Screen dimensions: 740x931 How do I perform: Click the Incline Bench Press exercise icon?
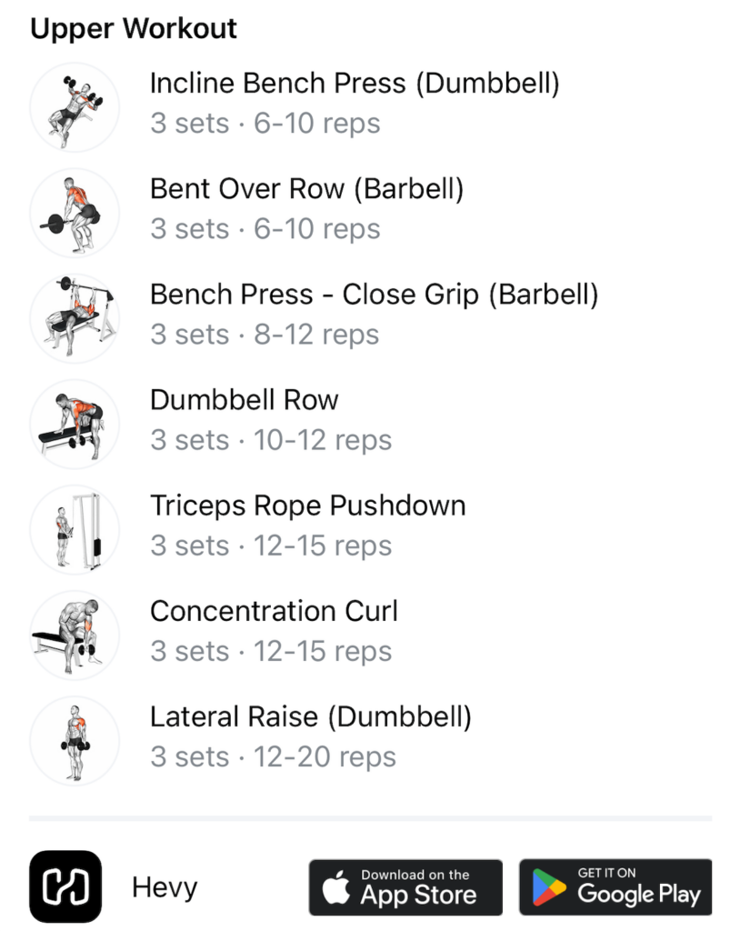pyautogui.click(x=75, y=107)
